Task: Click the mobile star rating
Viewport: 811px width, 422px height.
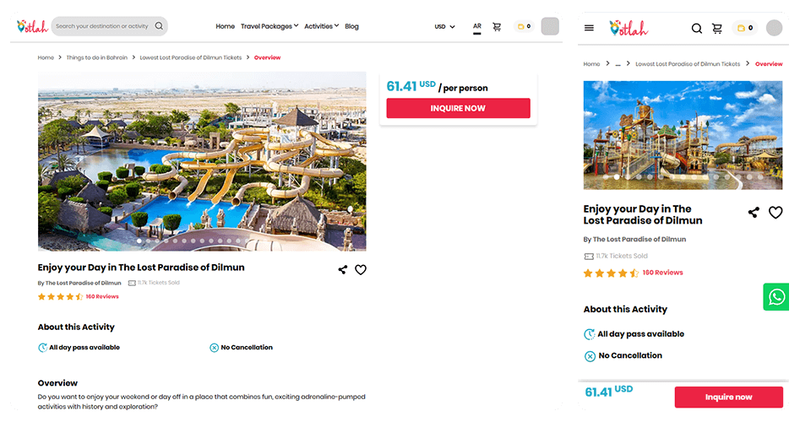Action: pyautogui.click(x=611, y=273)
